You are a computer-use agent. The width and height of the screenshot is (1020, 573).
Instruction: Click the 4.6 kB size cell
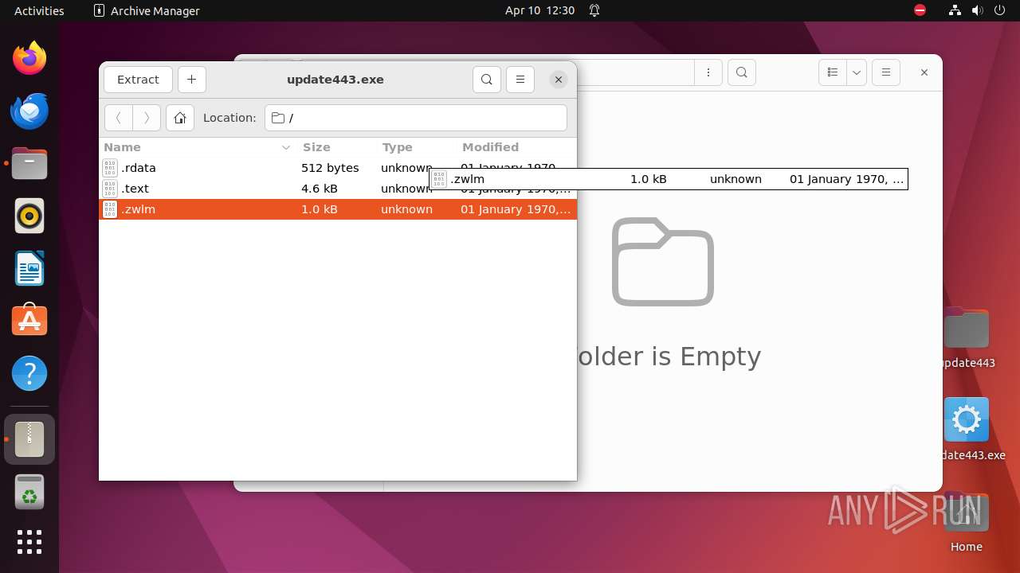click(319, 189)
